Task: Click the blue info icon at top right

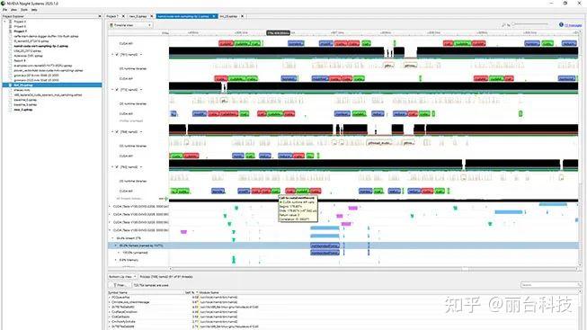Action: (x=561, y=24)
